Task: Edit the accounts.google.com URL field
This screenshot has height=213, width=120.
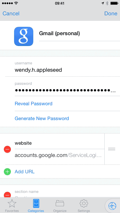Action: coord(60,156)
